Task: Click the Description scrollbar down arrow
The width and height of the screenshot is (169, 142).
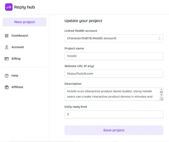Action: [x=162, y=95]
